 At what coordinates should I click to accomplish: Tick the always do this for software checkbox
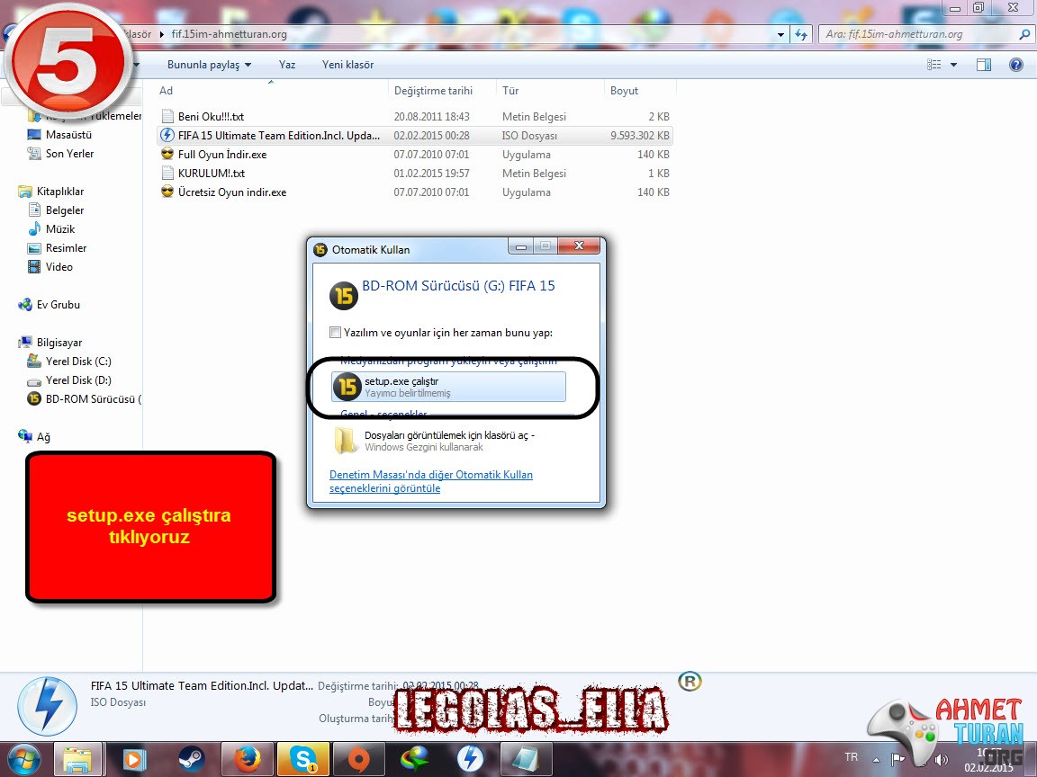335,333
